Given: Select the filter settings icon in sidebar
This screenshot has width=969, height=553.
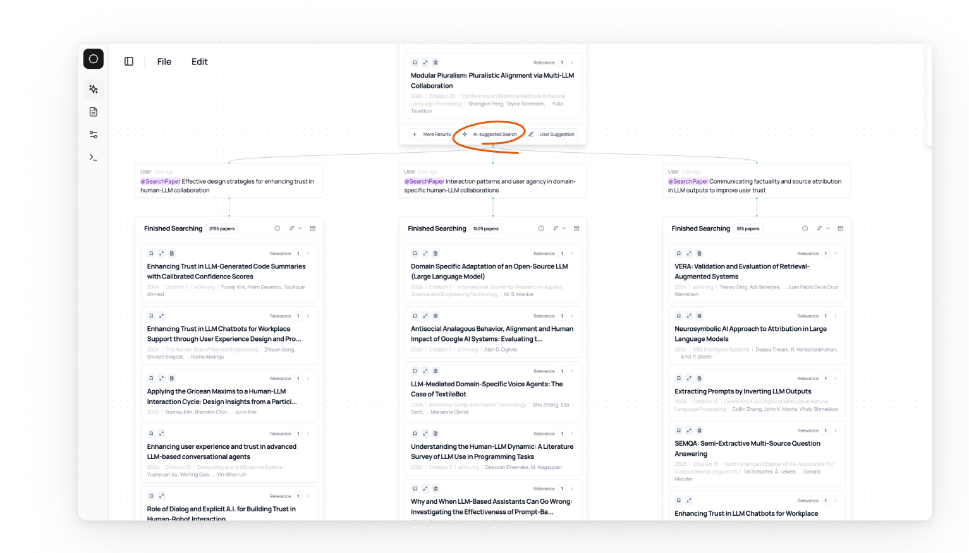Looking at the screenshot, I should 93,134.
